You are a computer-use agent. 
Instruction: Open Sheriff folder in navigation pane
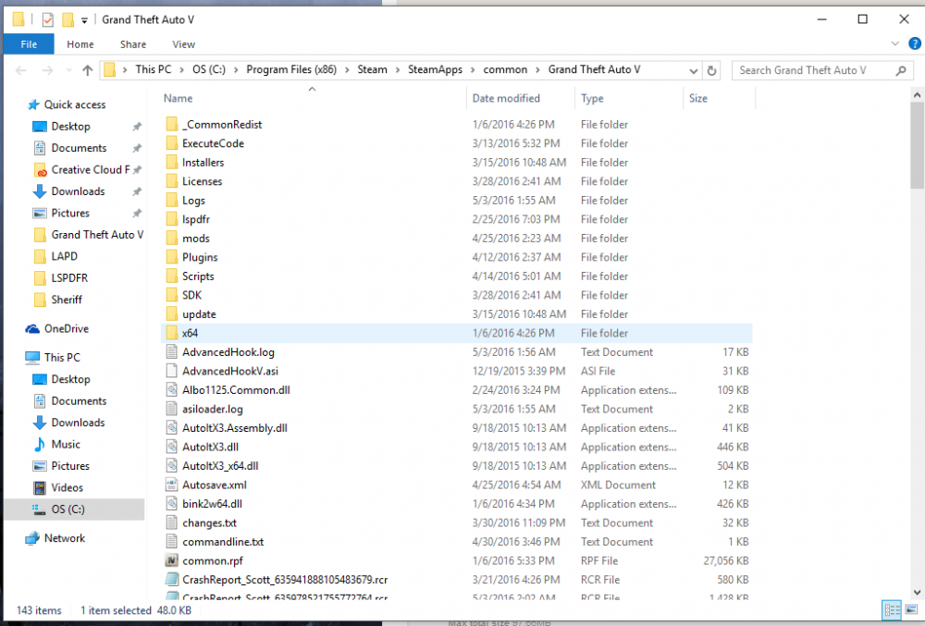pyautogui.click(x=67, y=300)
